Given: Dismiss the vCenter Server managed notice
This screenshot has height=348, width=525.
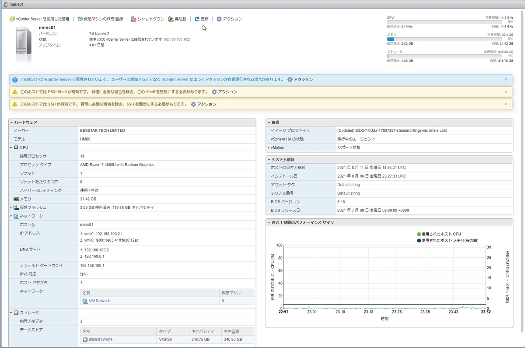Looking at the screenshot, I should coord(506,80).
